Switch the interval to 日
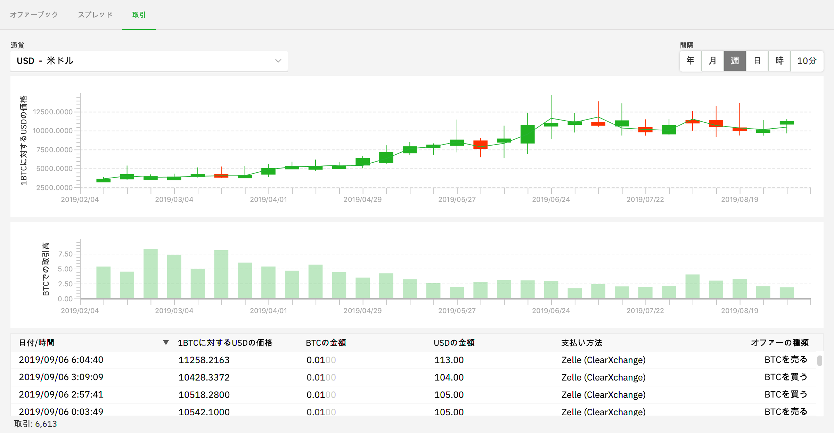Screen dimensions: 834x433 [757, 61]
